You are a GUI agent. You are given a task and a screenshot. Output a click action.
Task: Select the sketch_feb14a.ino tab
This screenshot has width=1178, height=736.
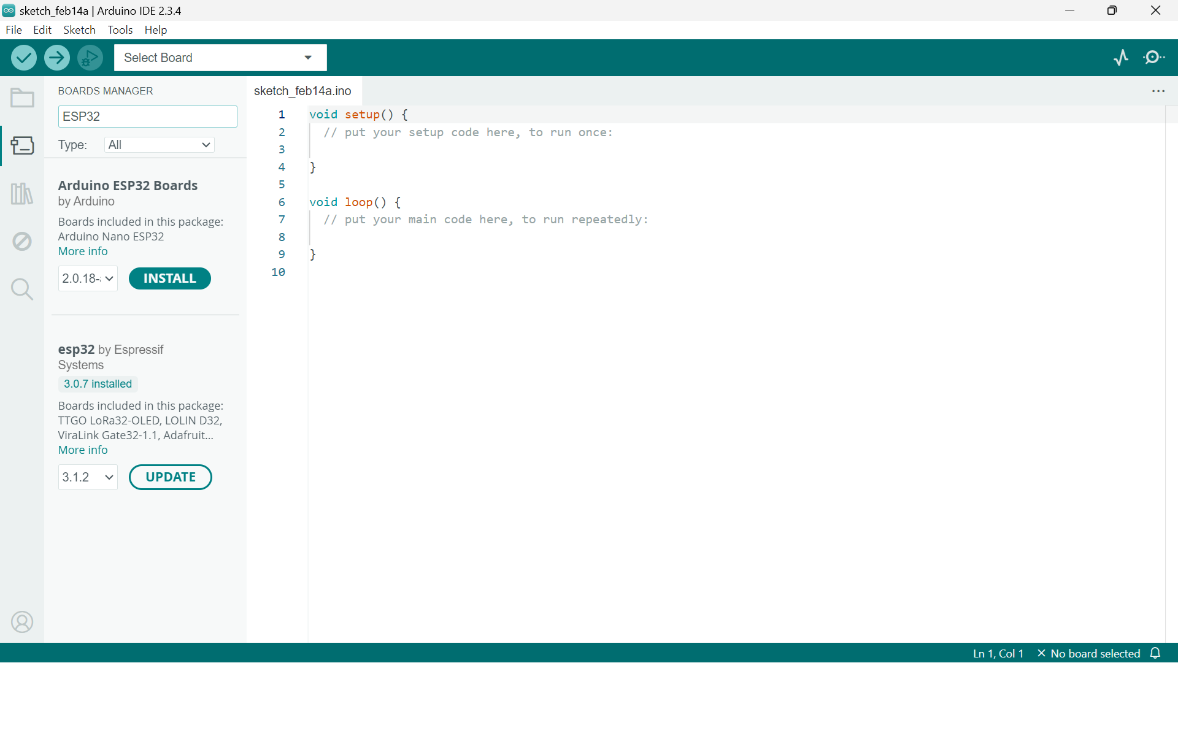[302, 91]
